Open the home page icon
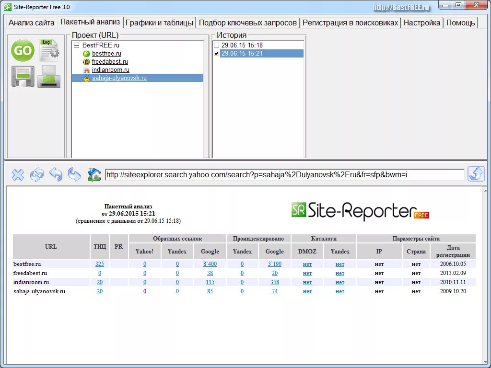491x368 pixels. (x=94, y=174)
